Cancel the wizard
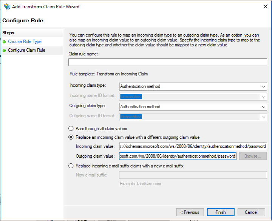Image resolution: width=272 pixels, height=221 pixels. (251, 212)
